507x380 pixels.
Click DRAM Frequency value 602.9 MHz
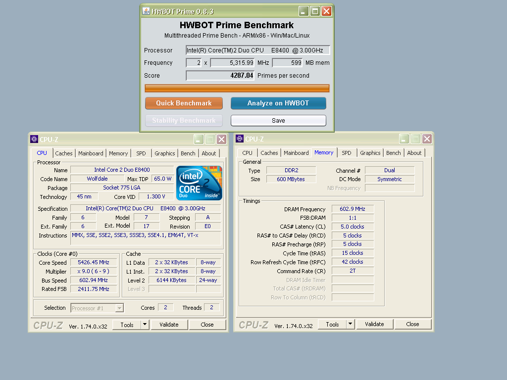pos(353,209)
